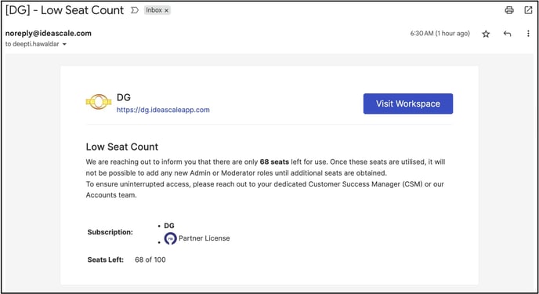The image size is (539, 294).
Task: Star this Low Seat Count email
Action: (486, 34)
